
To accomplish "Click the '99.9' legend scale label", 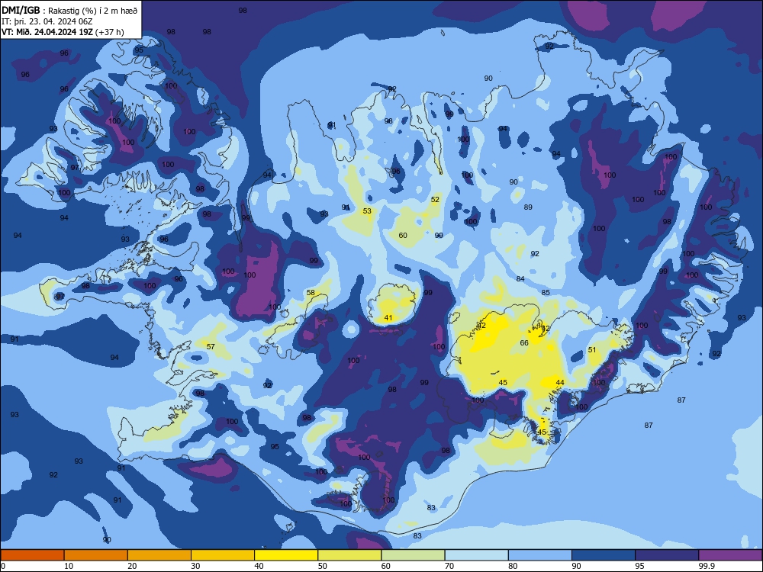I will pos(707,566).
